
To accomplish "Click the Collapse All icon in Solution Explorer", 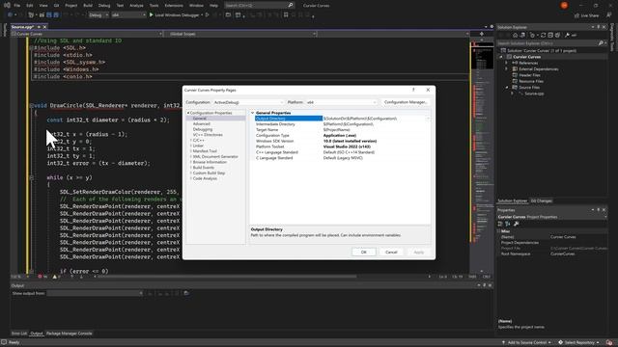I will [x=550, y=36].
